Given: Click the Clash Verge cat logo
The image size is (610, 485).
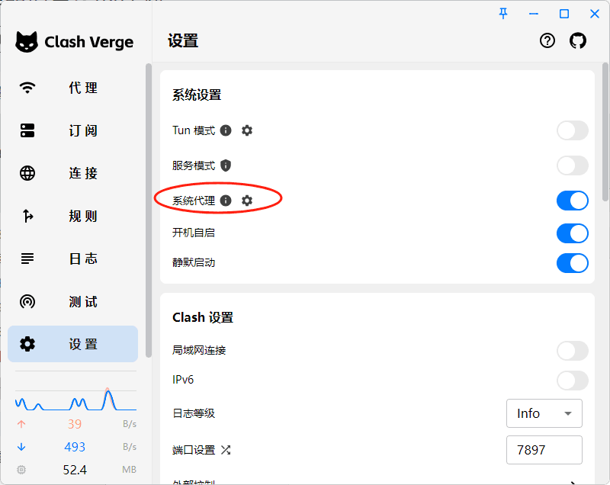Looking at the screenshot, I should pyautogui.click(x=27, y=42).
